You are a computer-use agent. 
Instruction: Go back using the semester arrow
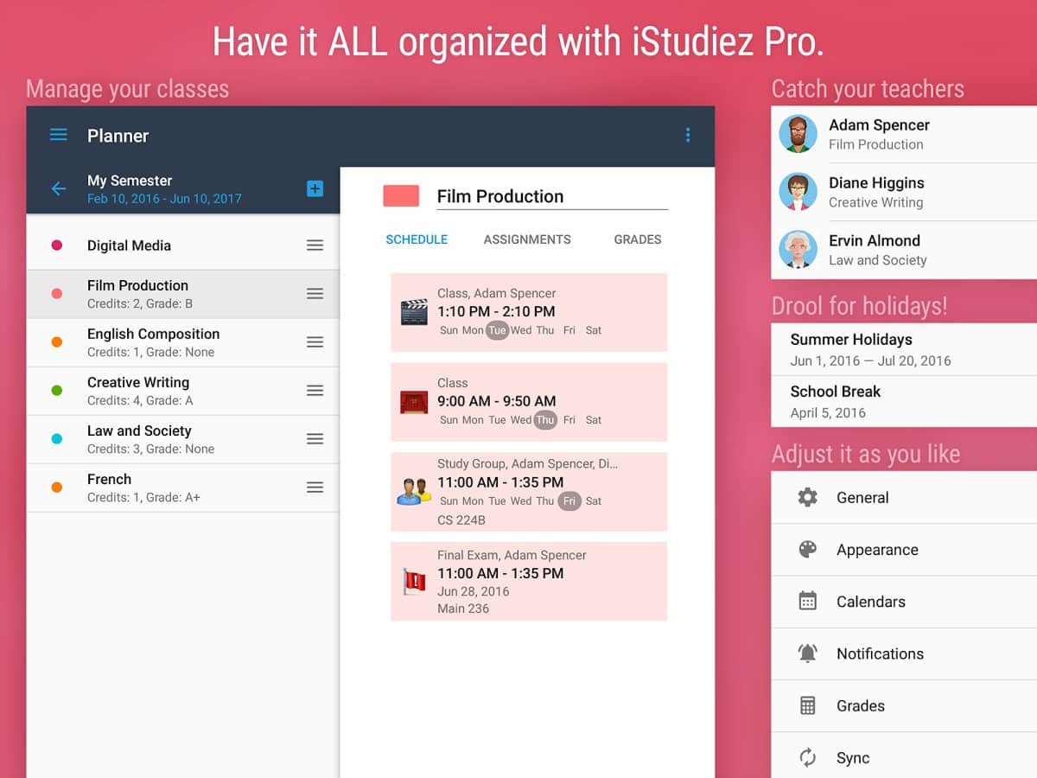58,188
